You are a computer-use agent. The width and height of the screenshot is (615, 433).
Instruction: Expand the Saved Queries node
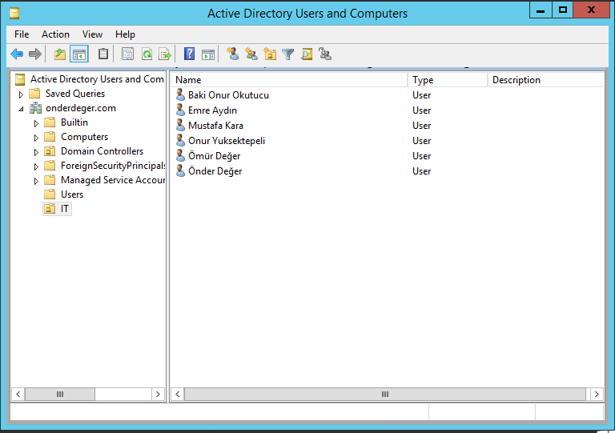(x=21, y=94)
